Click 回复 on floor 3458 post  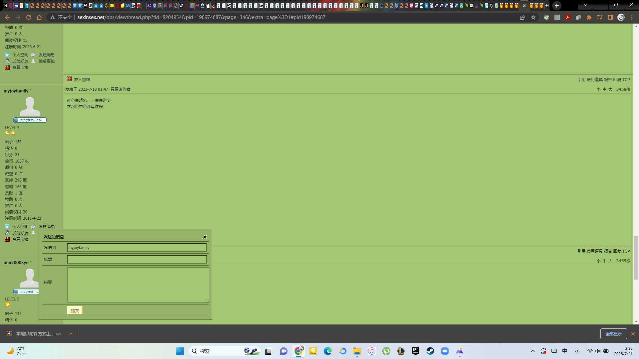[617, 80]
